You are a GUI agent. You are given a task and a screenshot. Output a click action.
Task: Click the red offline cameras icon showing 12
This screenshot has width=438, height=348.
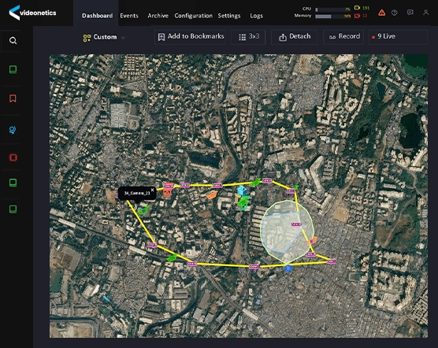(x=357, y=16)
